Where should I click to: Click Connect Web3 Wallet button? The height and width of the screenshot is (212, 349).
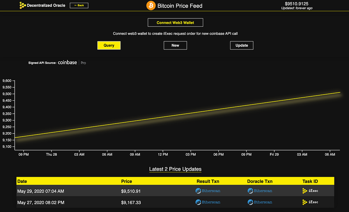coord(176,23)
